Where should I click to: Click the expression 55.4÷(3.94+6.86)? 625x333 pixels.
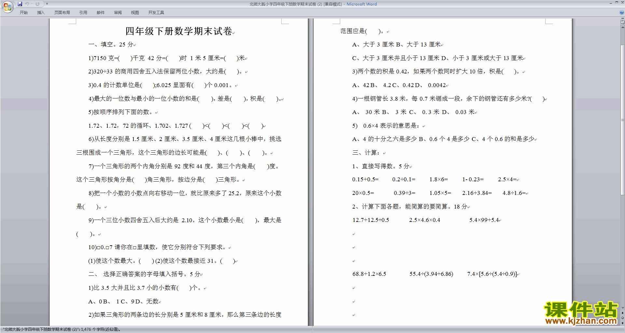(x=431, y=274)
